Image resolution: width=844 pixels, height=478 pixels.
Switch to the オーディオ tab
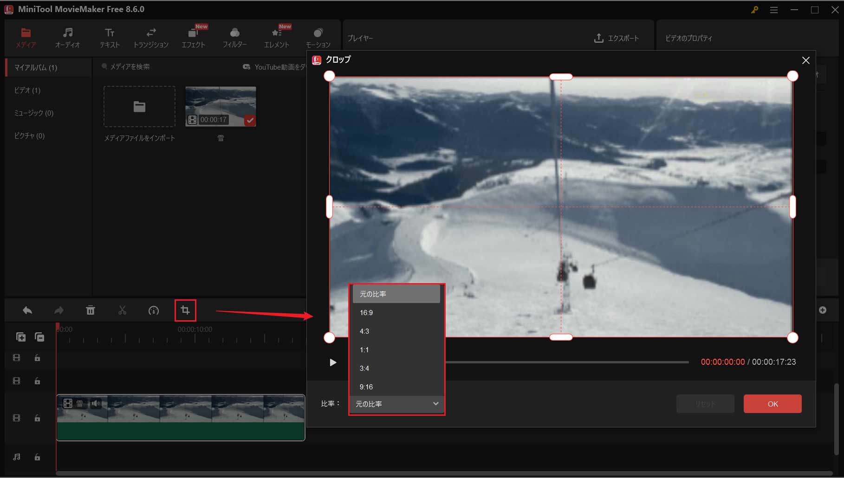pos(68,37)
